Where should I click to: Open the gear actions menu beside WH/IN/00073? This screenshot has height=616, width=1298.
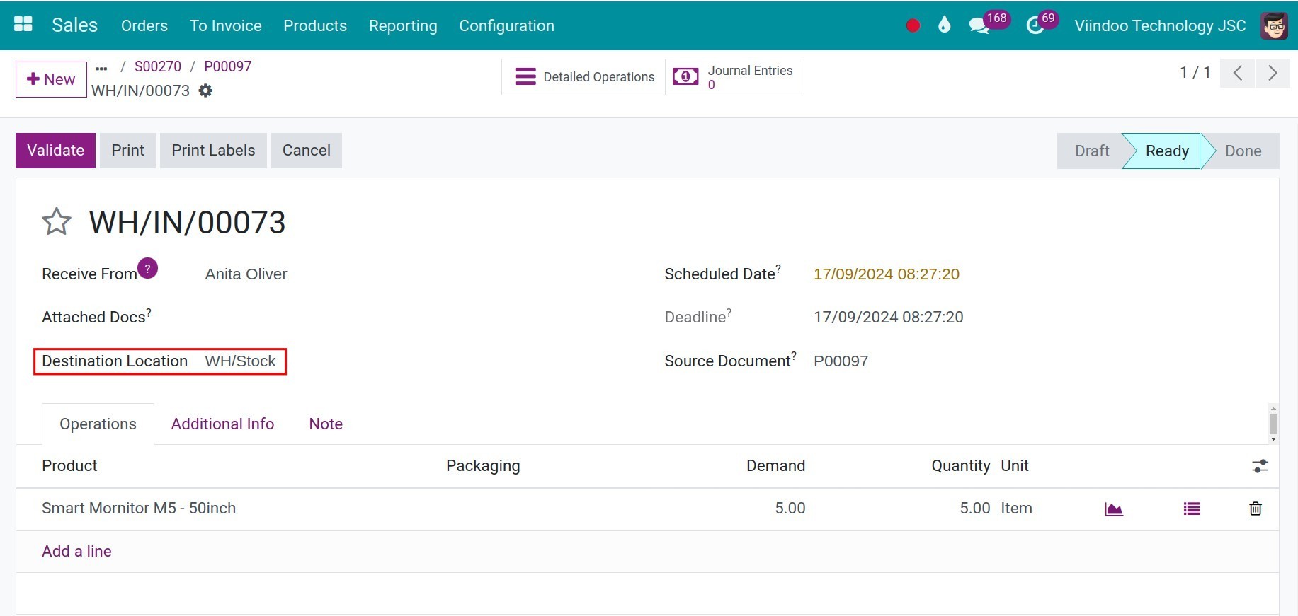point(205,91)
